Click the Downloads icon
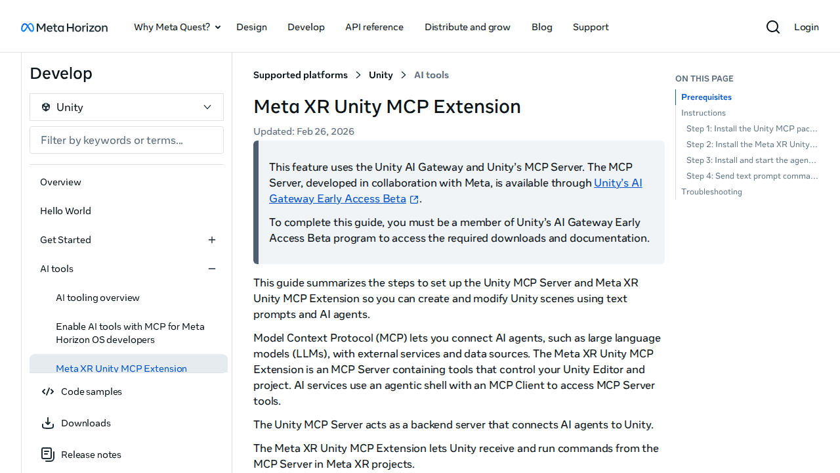The image size is (840, 473). click(x=48, y=423)
